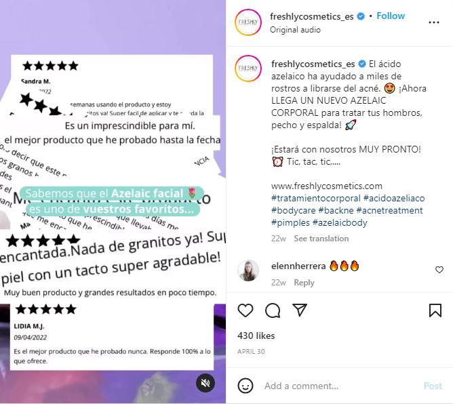Open the #tratamientocorporal hashtag
453x404 pixels.
pyautogui.click(x=316, y=199)
